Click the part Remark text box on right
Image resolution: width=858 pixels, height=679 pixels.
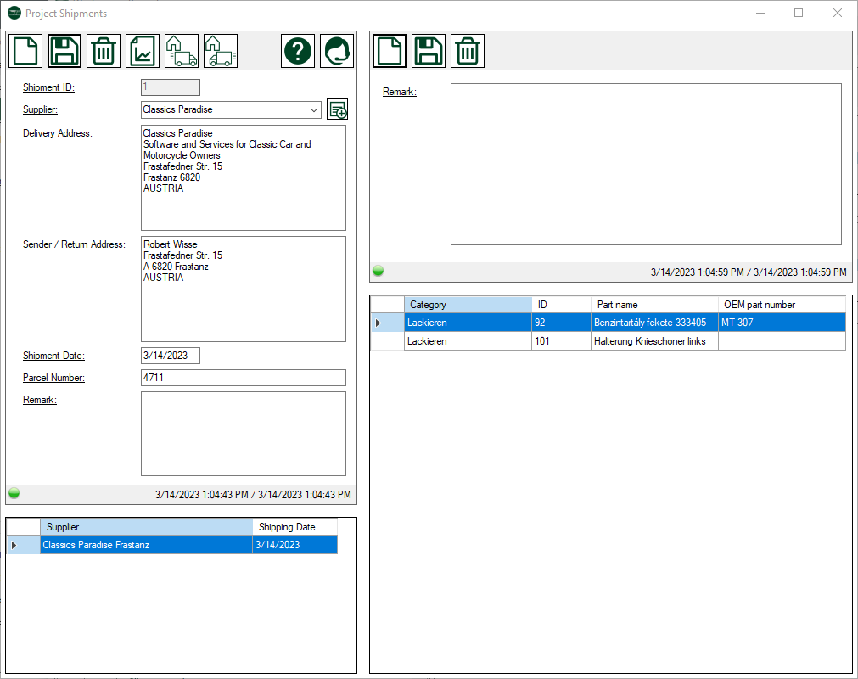pos(646,164)
